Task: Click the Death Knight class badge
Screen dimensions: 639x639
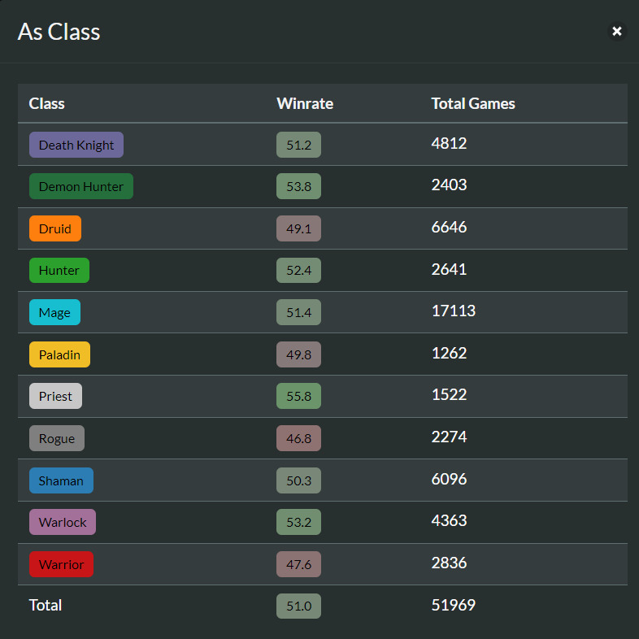Action: coord(76,145)
